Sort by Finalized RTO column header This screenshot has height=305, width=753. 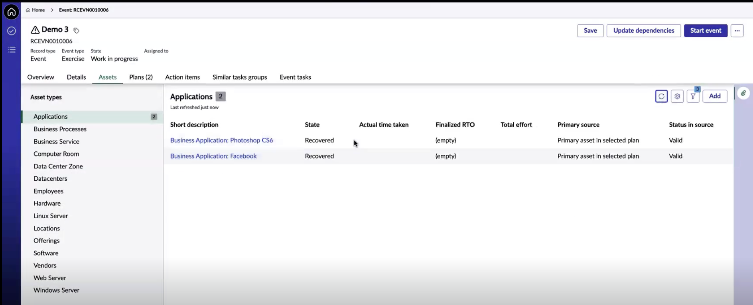[x=455, y=125]
